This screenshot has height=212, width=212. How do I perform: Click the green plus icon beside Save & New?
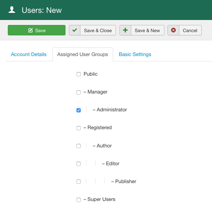[x=125, y=30]
